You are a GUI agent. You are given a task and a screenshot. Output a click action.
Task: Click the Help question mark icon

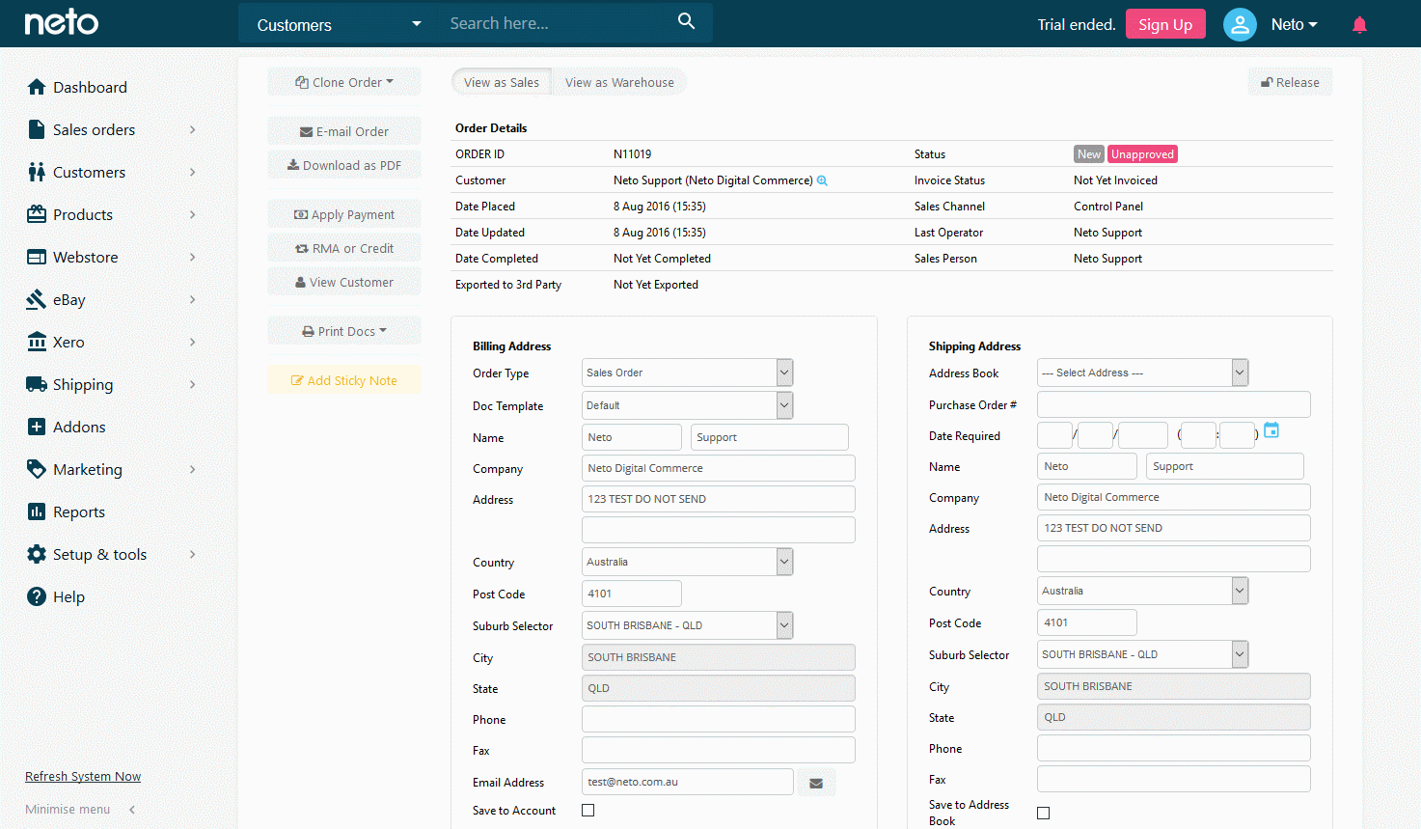coord(37,596)
